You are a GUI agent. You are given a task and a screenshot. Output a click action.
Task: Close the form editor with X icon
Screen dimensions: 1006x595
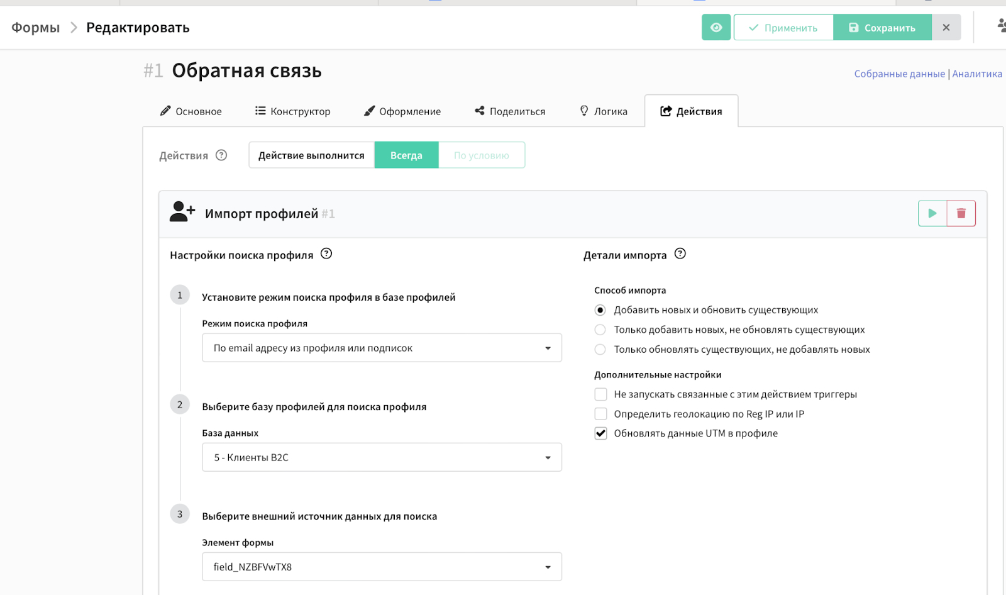click(946, 28)
